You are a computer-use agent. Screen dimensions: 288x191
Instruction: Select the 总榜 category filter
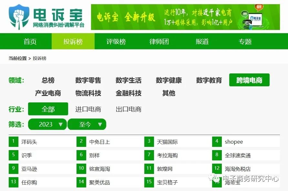coord(47,81)
